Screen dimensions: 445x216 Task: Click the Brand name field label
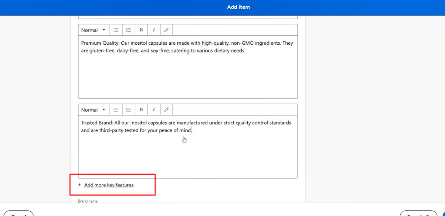pos(88,201)
